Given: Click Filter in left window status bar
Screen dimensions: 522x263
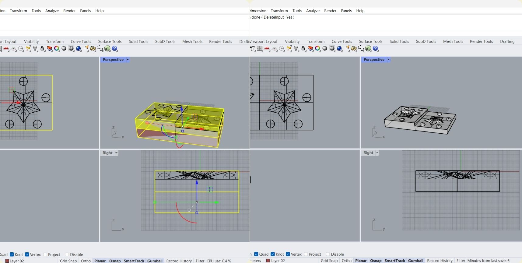Looking at the screenshot, I should click(x=200, y=261).
